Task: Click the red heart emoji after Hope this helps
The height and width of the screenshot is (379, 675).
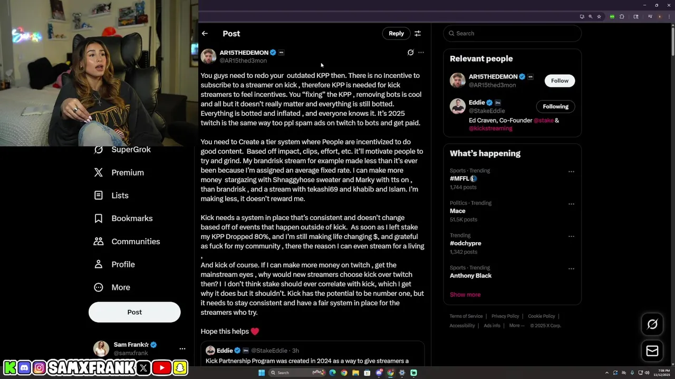Action: coord(255,332)
